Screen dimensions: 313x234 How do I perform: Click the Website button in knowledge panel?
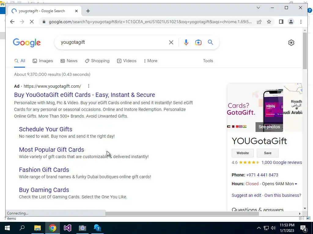[242, 153]
